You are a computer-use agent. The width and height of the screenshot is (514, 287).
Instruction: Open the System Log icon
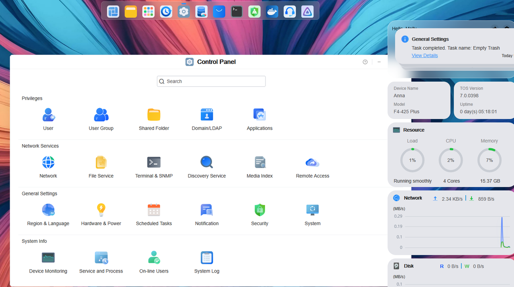(x=207, y=258)
